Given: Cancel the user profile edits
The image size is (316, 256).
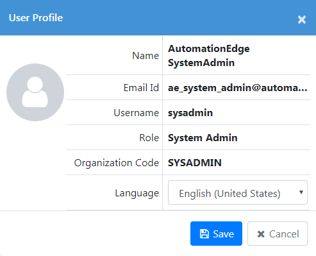Looking at the screenshot, I should (x=278, y=234).
